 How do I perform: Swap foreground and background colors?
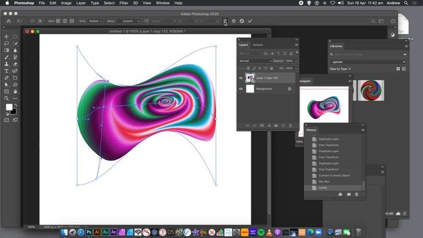coord(15,105)
